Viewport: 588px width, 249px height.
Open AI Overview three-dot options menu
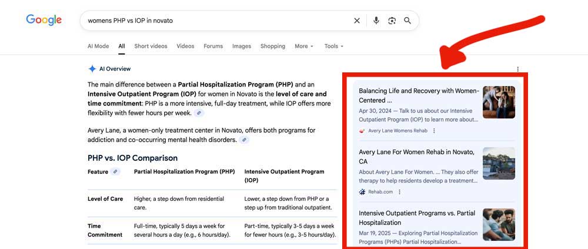517,69
